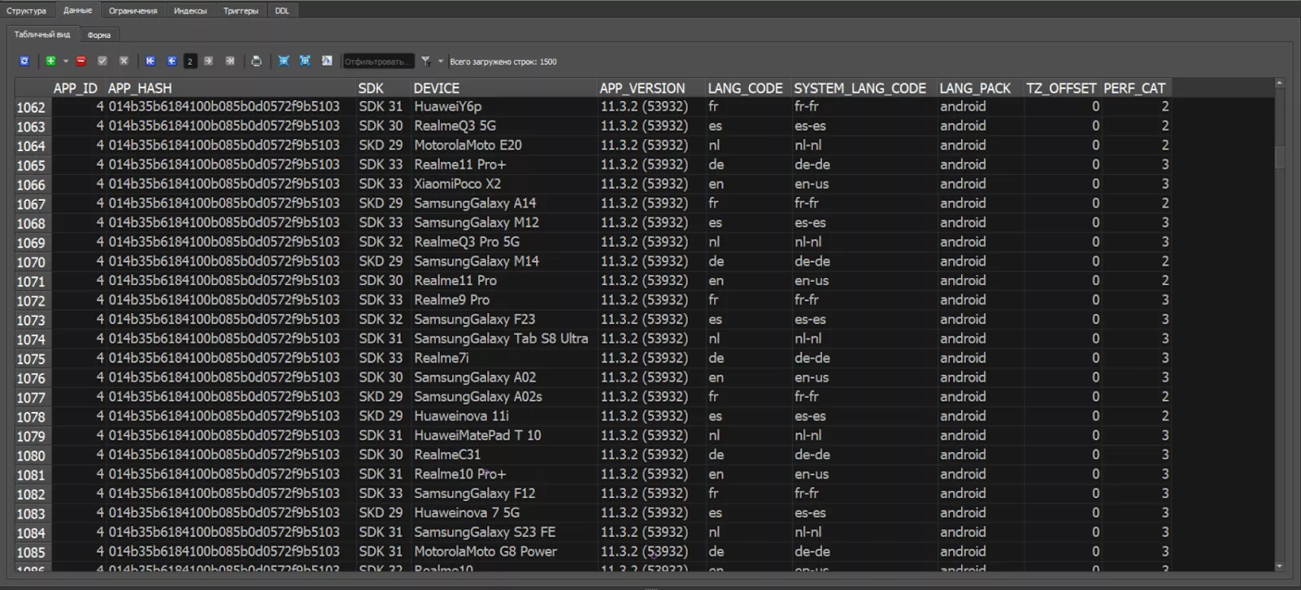Select the MotorolaMoto G8 Power cell
This screenshot has width=1301, height=590.
[x=504, y=551]
